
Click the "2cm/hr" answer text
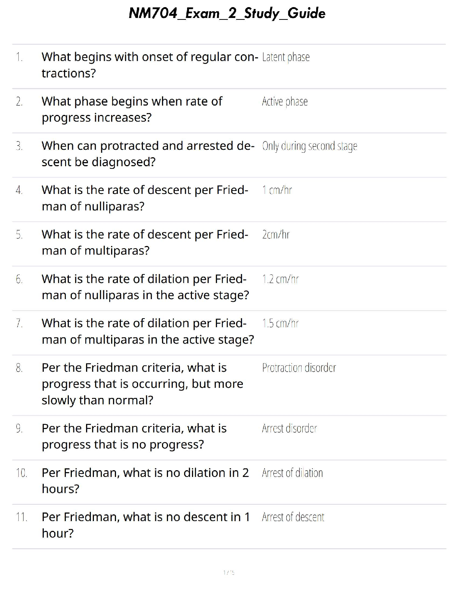(x=276, y=235)
